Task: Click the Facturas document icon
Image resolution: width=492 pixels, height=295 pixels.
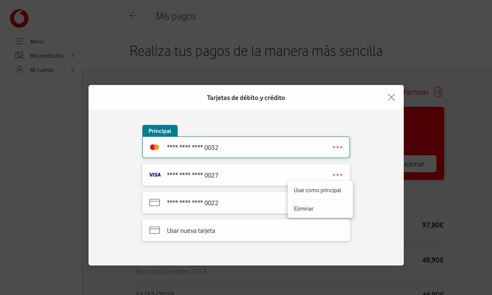Action: (x=438, y=92)
